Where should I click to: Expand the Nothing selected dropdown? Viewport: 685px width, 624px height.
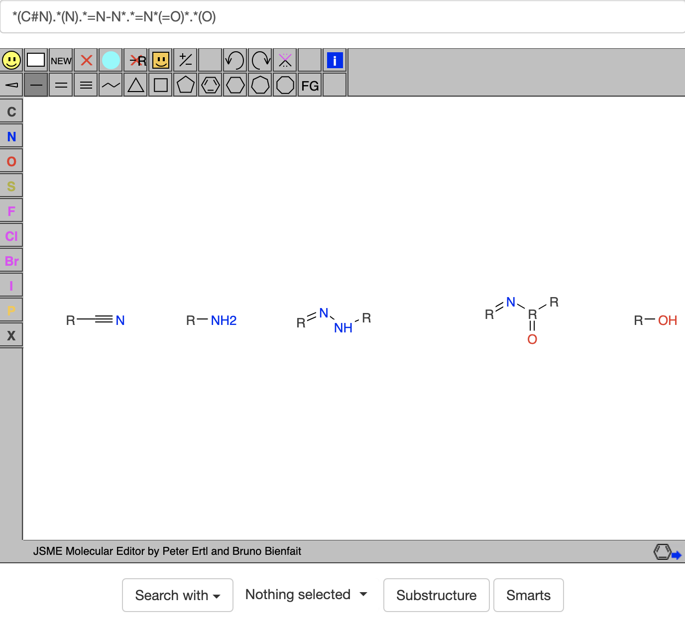point(306,595)
